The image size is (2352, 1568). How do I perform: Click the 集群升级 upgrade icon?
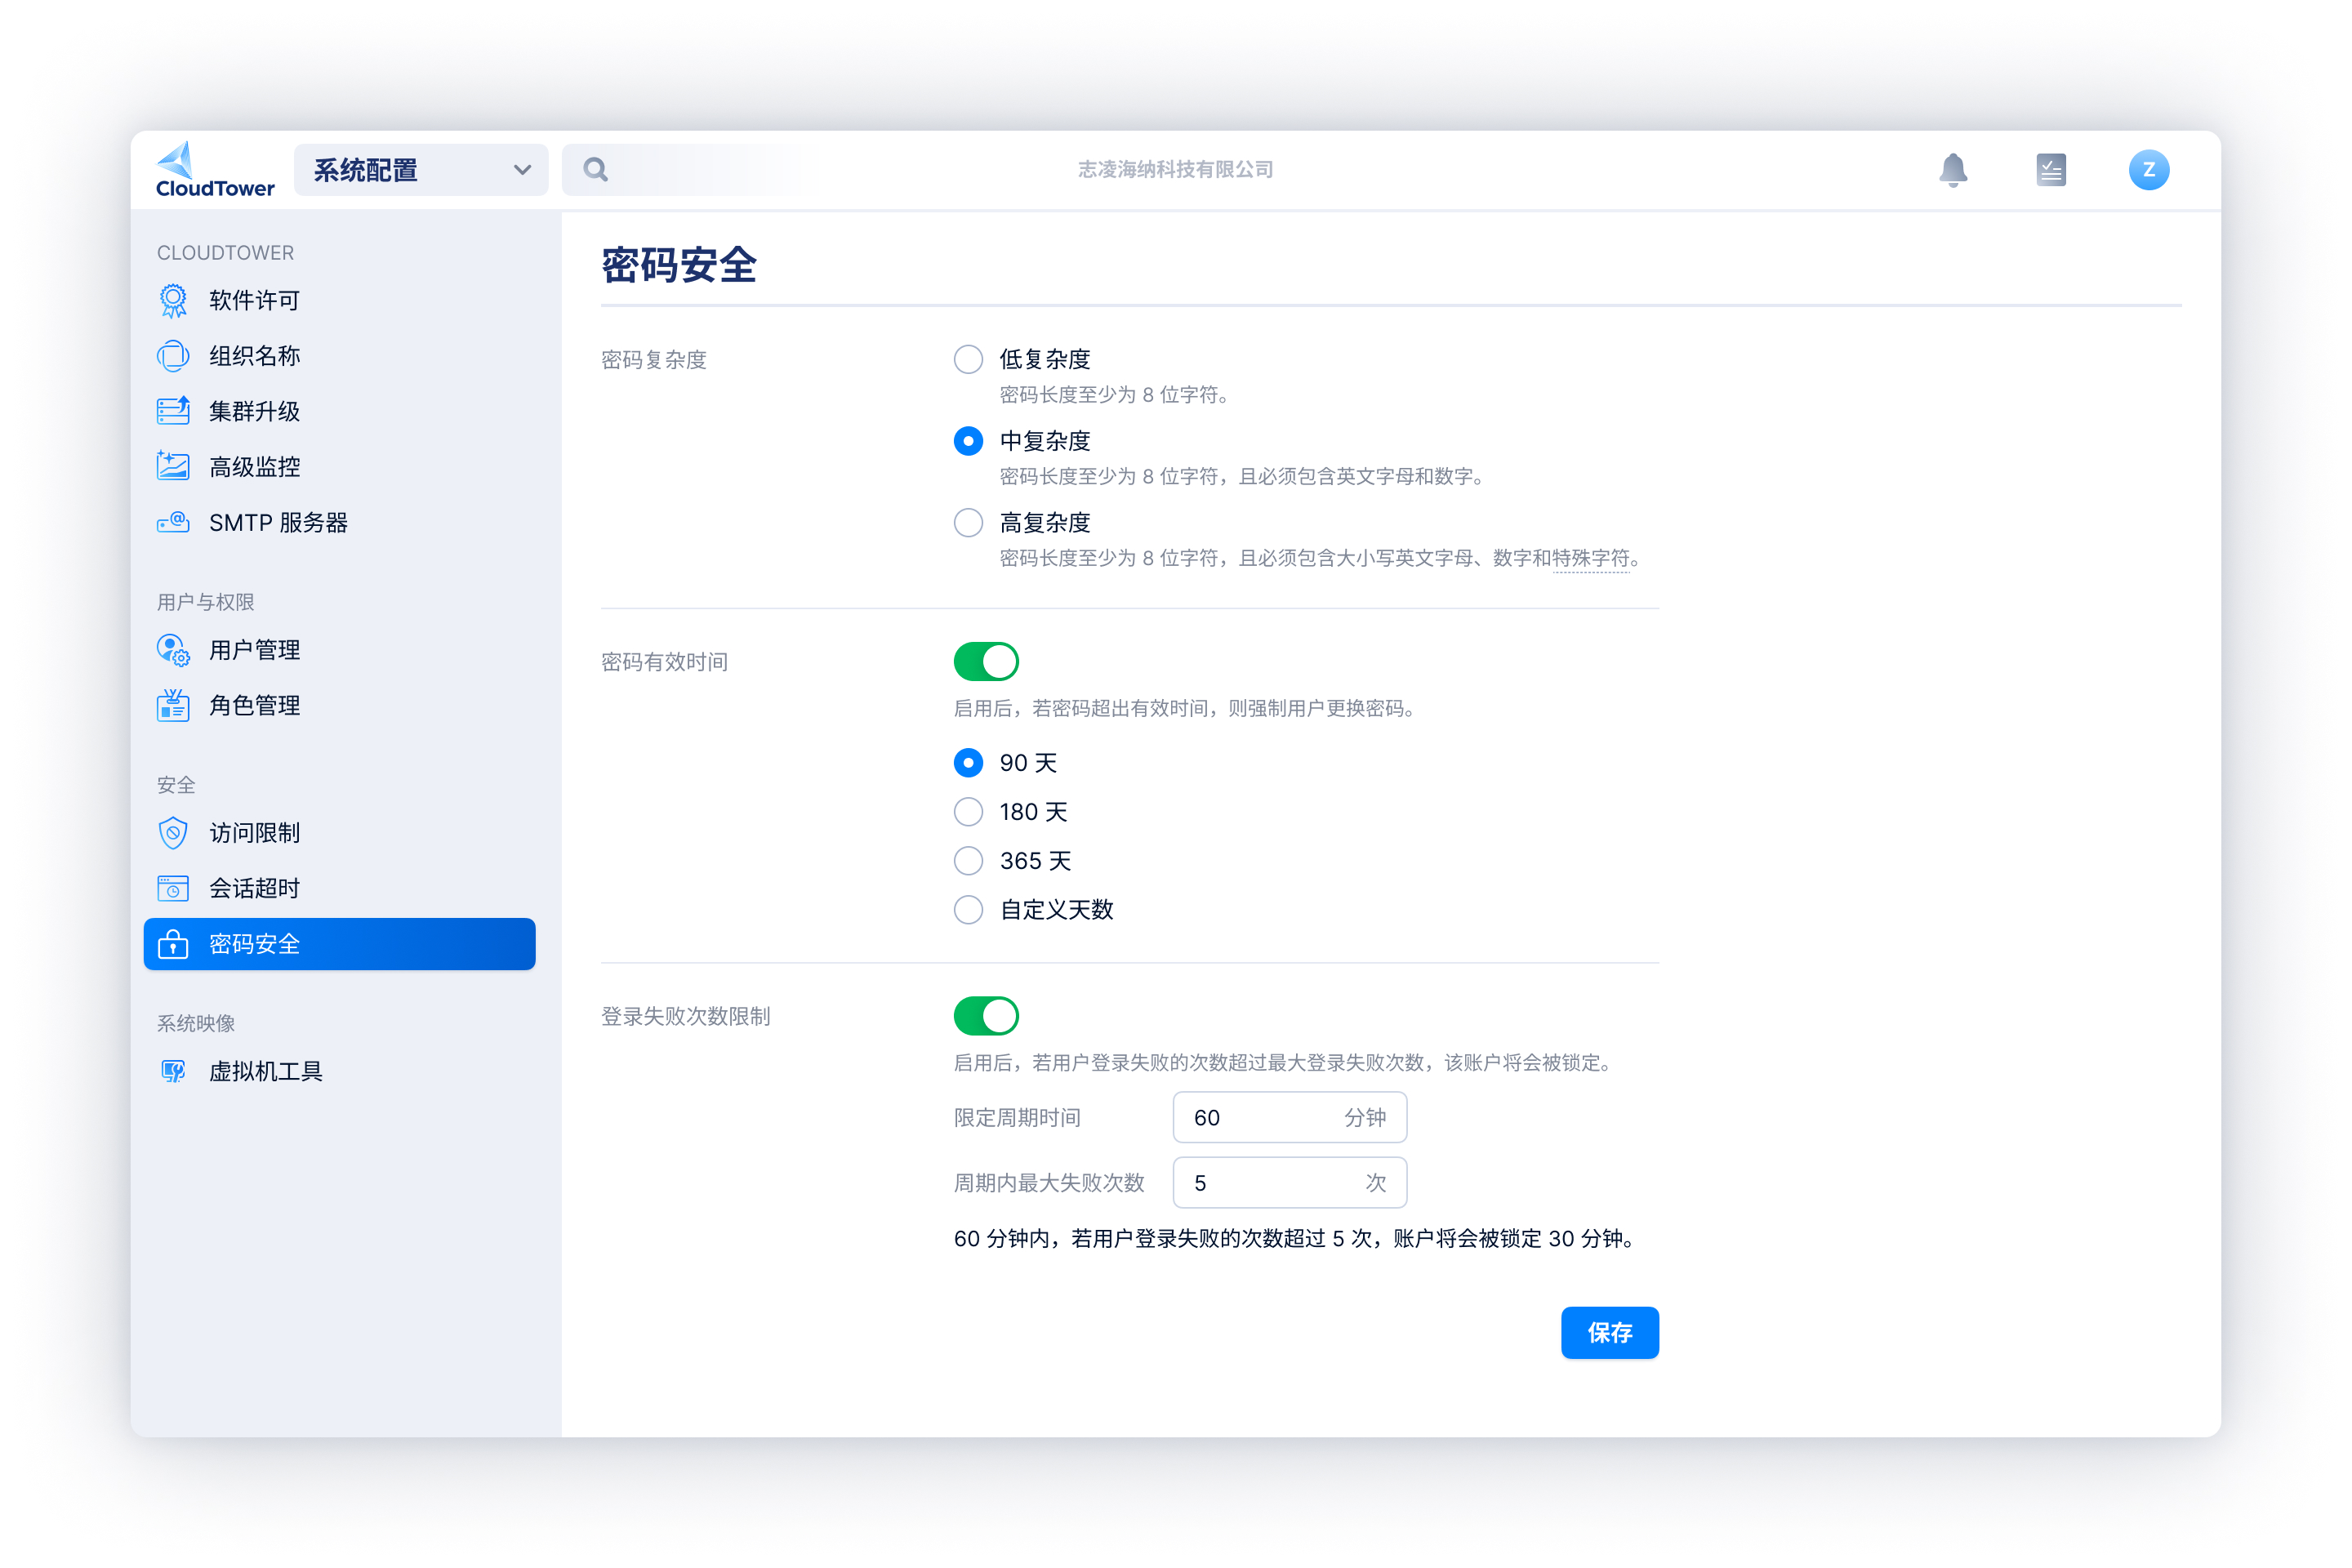click(x=173, y=411)
